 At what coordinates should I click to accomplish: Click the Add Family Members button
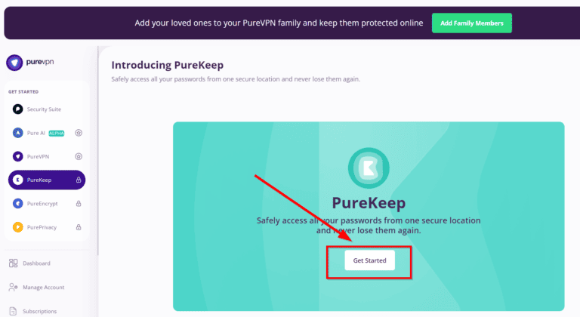click(x=472, y=23)
